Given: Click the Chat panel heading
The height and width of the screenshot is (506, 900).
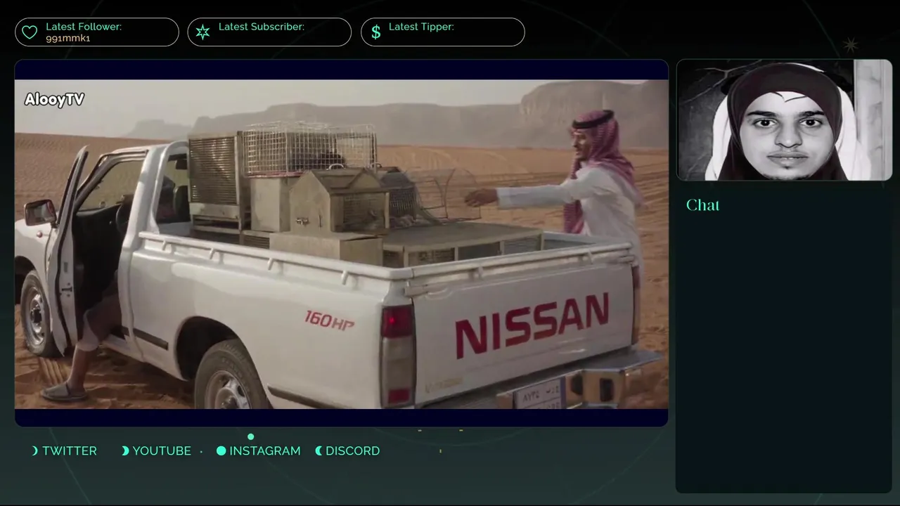Looking at the screenshot, I should (x=702, y=205).
